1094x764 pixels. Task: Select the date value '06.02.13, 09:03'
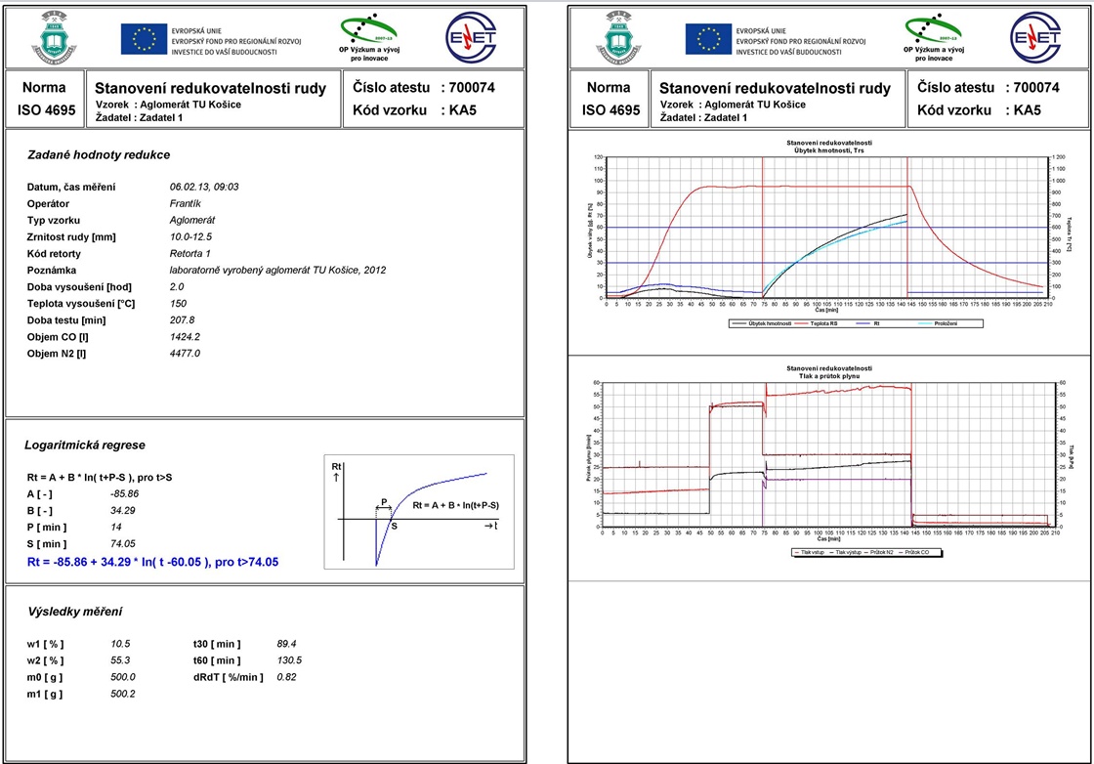click(x=204, y=187)
